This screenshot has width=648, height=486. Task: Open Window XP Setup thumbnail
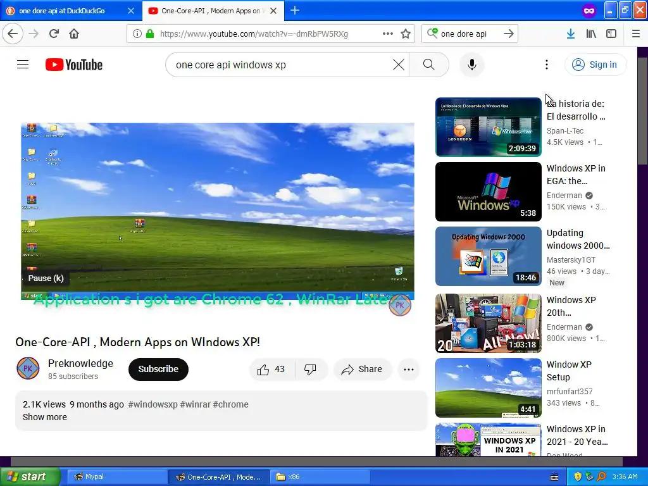coord(489,388)
